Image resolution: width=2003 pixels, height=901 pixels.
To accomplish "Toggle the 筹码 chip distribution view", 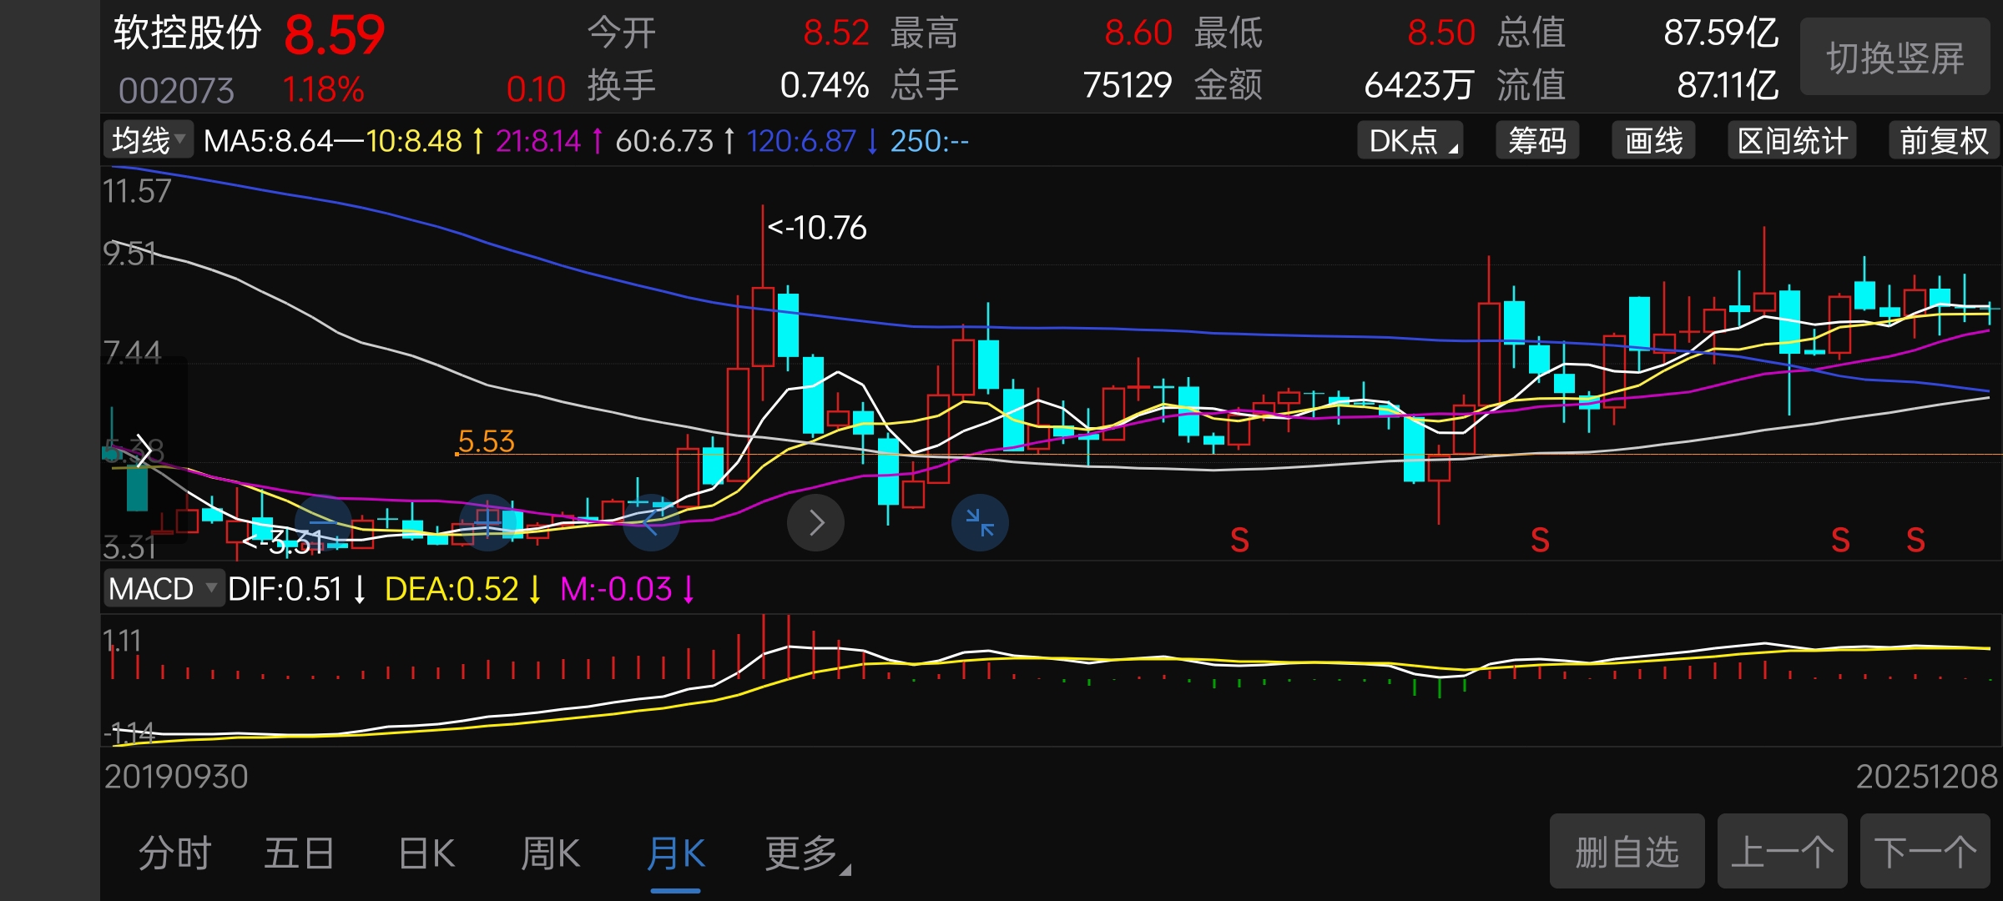I will pos(1536,140).
